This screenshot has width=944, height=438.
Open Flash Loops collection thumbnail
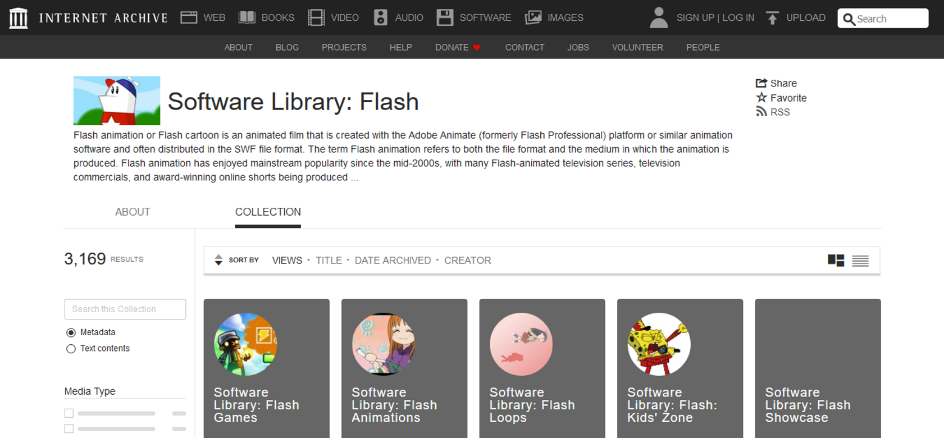(x=521, y=344)
